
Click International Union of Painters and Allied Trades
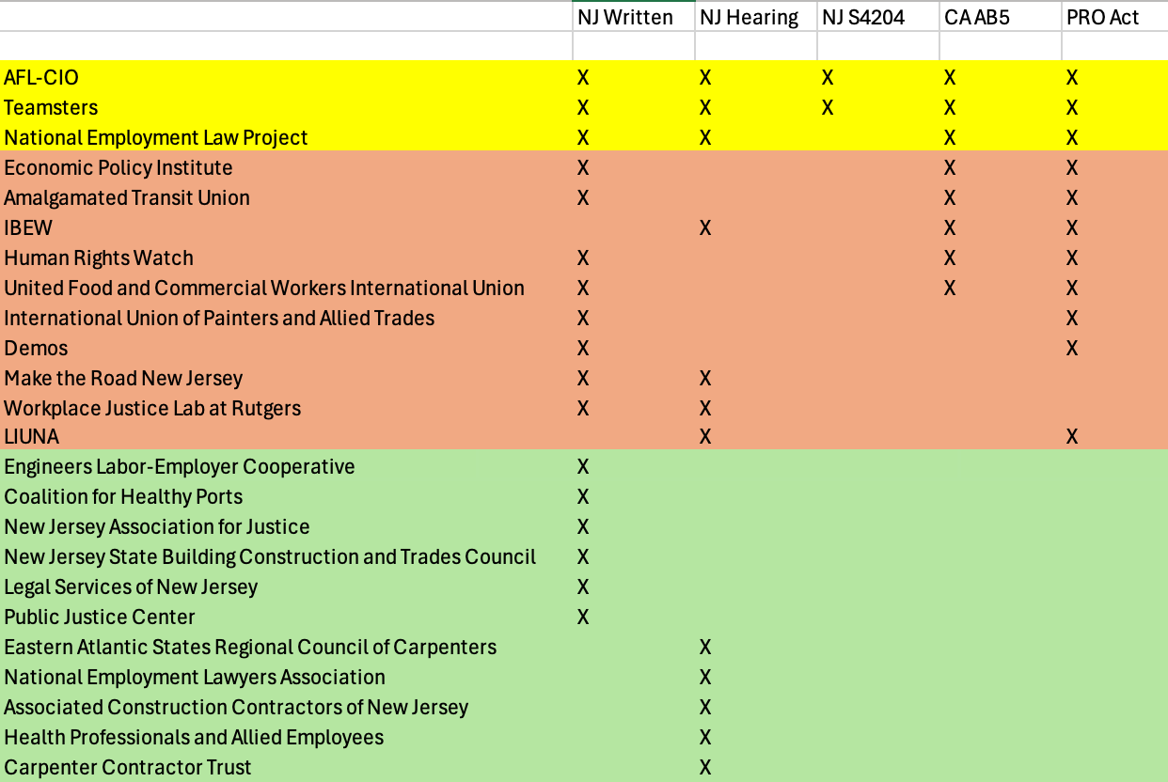(286, 318)
